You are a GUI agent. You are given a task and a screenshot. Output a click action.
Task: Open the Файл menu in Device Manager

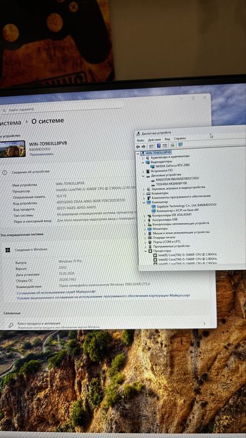(x=140, y=139)
